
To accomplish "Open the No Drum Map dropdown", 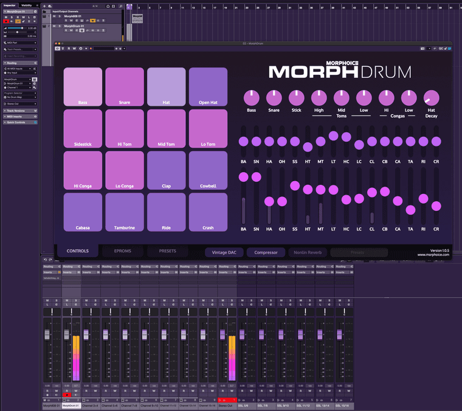I will (x=20, y=97).
